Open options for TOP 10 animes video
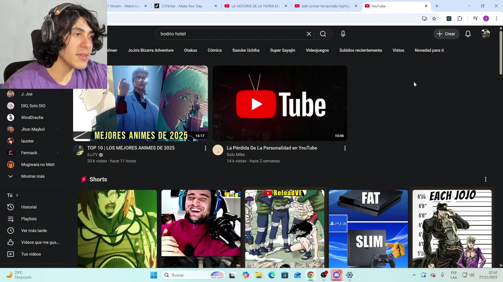503x282 pixels. point(205,148)
